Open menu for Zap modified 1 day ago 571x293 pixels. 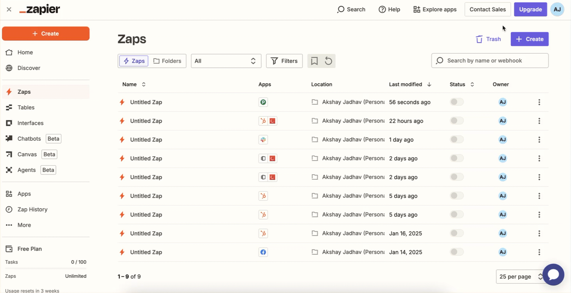click(x=539, y=140)
